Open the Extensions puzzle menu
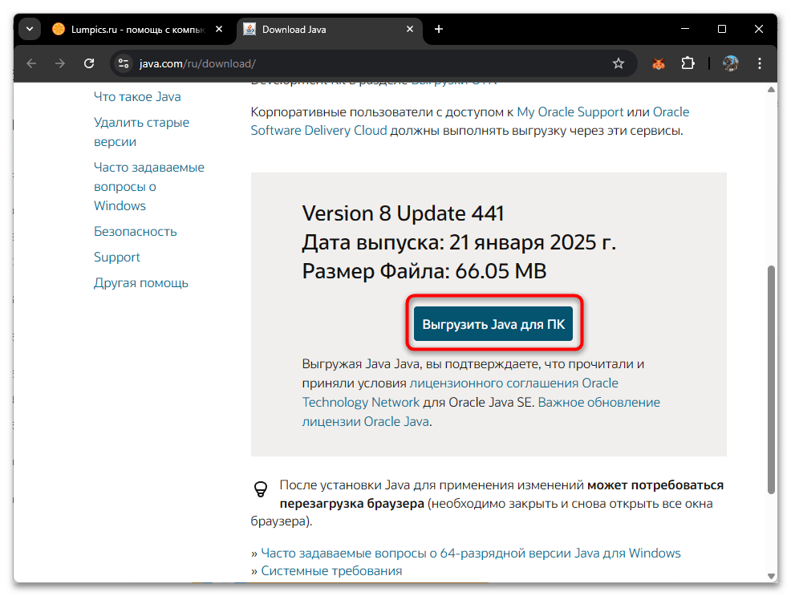Screen dimensions: 791x596 [688, 63]
